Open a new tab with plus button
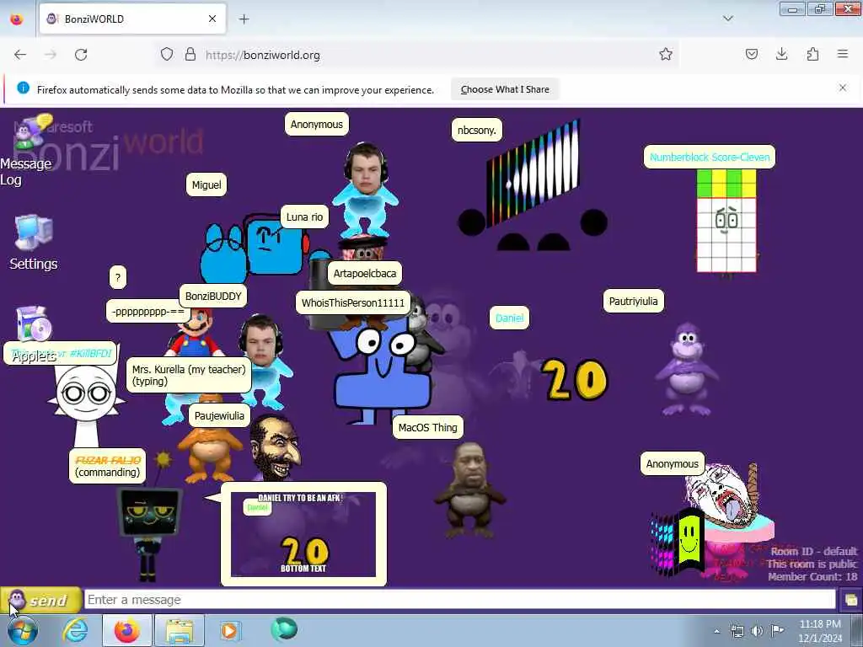This screenshot has width=863, height=647. (244, 19)
